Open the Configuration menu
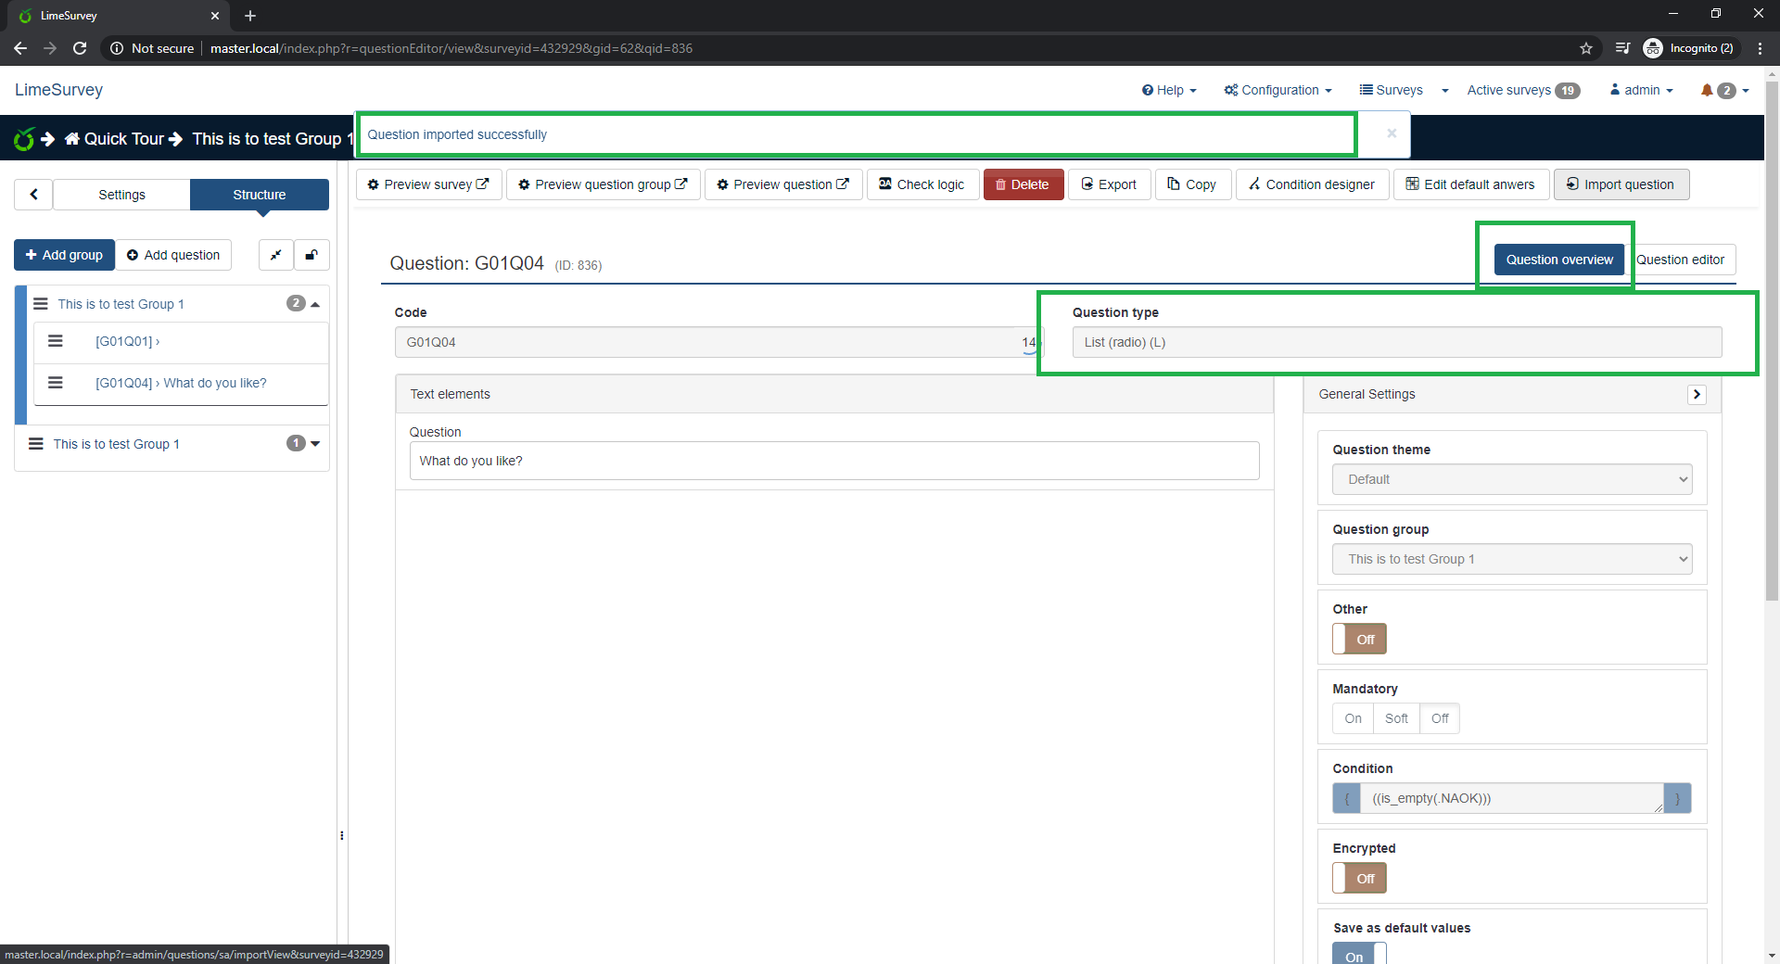The width and height of the screenshot is (1780, 964). pyautogui.click(x=1278, y=90)
